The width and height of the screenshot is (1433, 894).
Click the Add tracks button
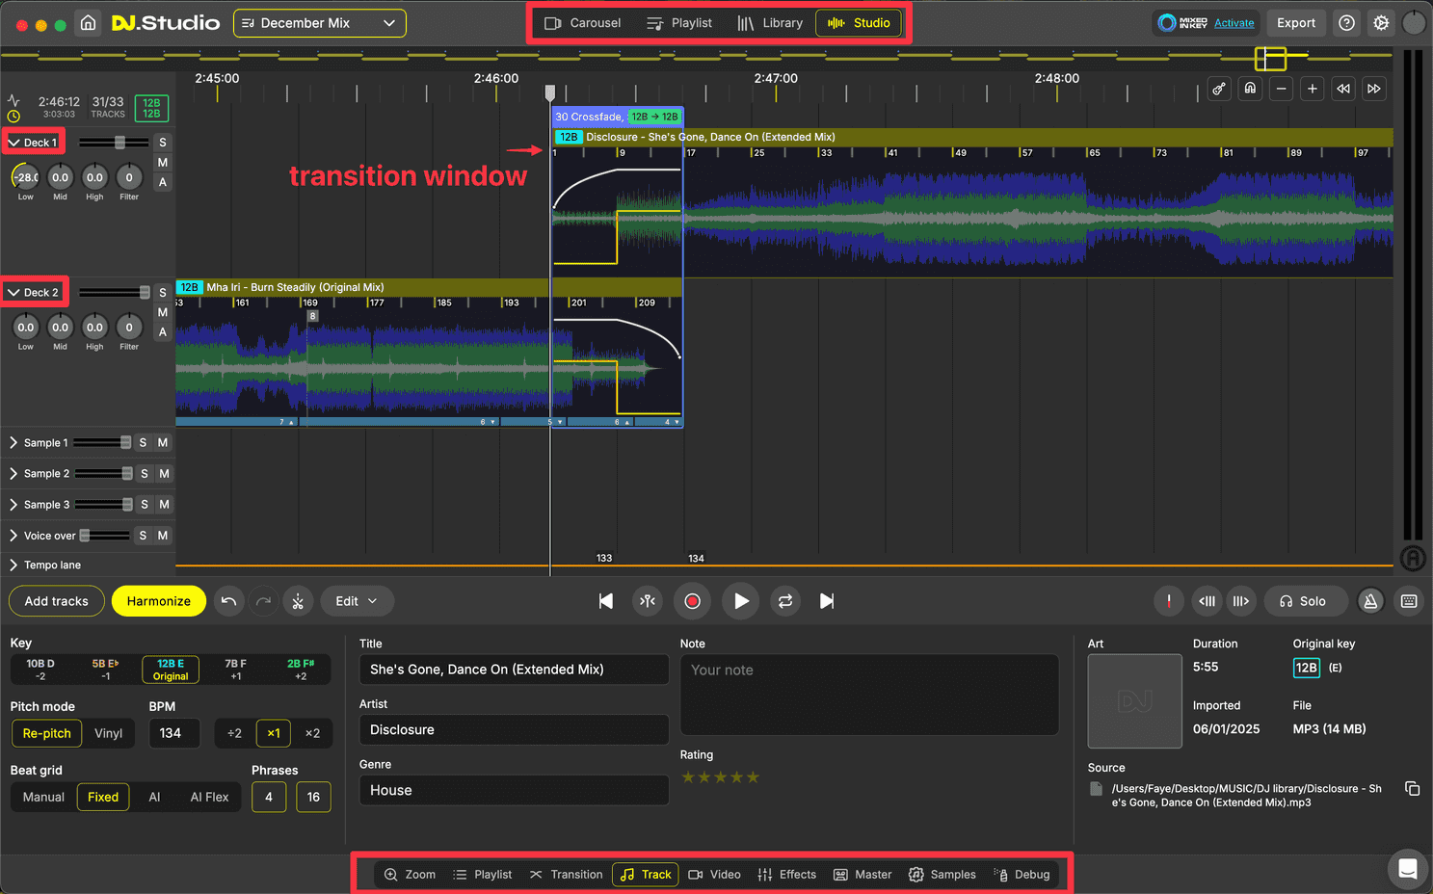(57, 601)
